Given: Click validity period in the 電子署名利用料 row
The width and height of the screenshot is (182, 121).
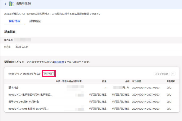Looking at the screenshot, I should (x=146, y=95).
